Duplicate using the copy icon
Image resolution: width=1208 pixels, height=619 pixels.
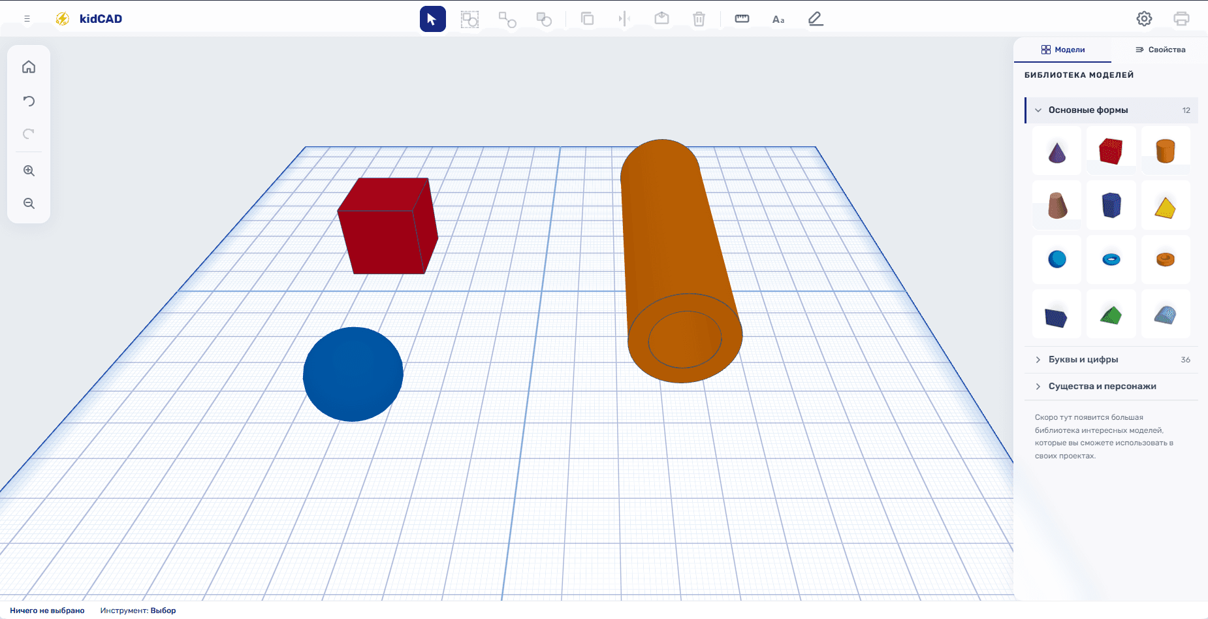tap(587, 19)
